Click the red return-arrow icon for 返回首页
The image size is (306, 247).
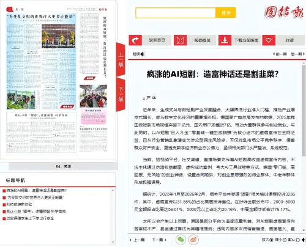coord(135,40)
